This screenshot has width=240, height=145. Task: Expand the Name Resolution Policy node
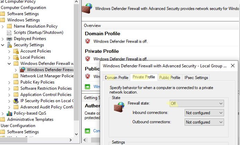click(x=3, y=27)
